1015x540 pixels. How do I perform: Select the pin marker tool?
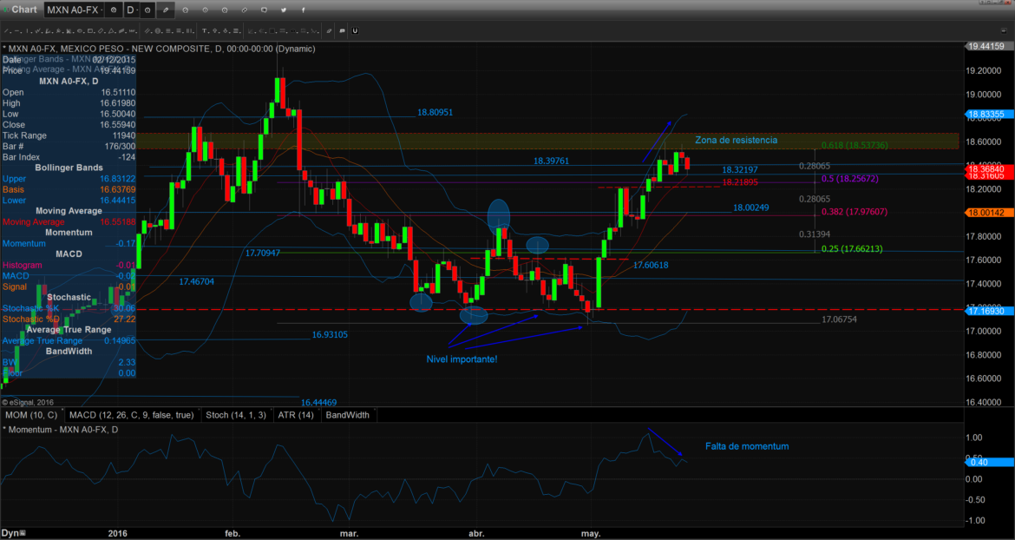tap(215, 30)
